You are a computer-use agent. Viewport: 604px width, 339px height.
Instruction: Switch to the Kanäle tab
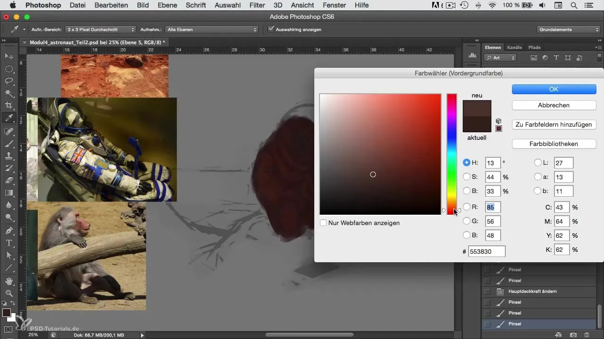point(514,47)
